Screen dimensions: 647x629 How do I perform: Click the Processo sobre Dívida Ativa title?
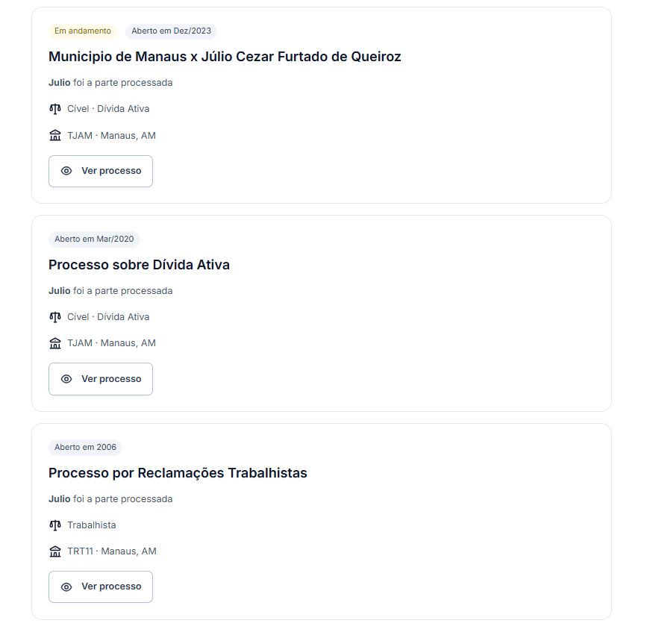coord(139,265)
